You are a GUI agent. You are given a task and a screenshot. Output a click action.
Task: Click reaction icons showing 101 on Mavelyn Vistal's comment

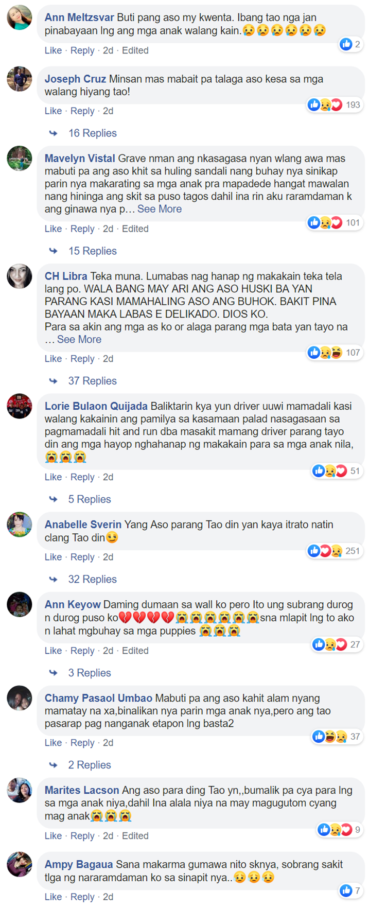[x=335, y=223]
